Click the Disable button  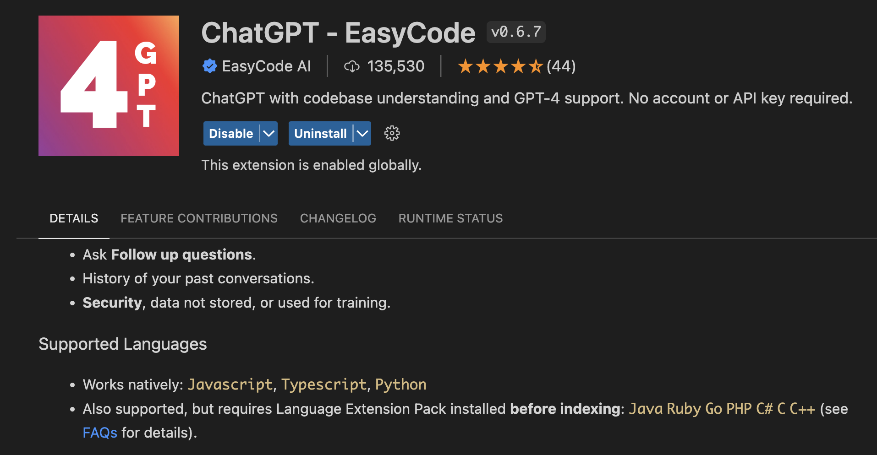231,133
